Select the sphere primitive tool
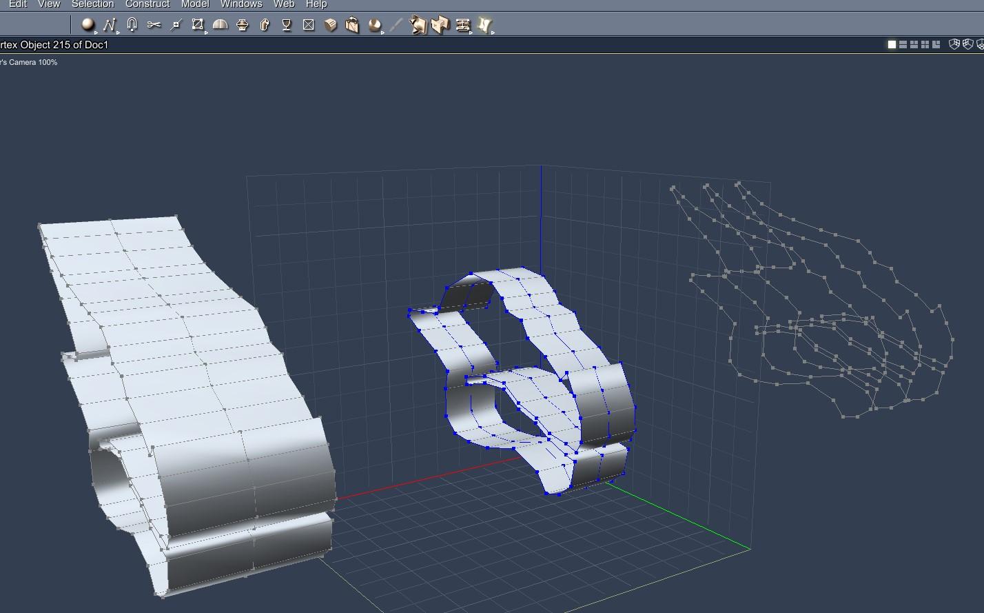The width and height of the screenshot is (984, 613). [x=88, y=25]
